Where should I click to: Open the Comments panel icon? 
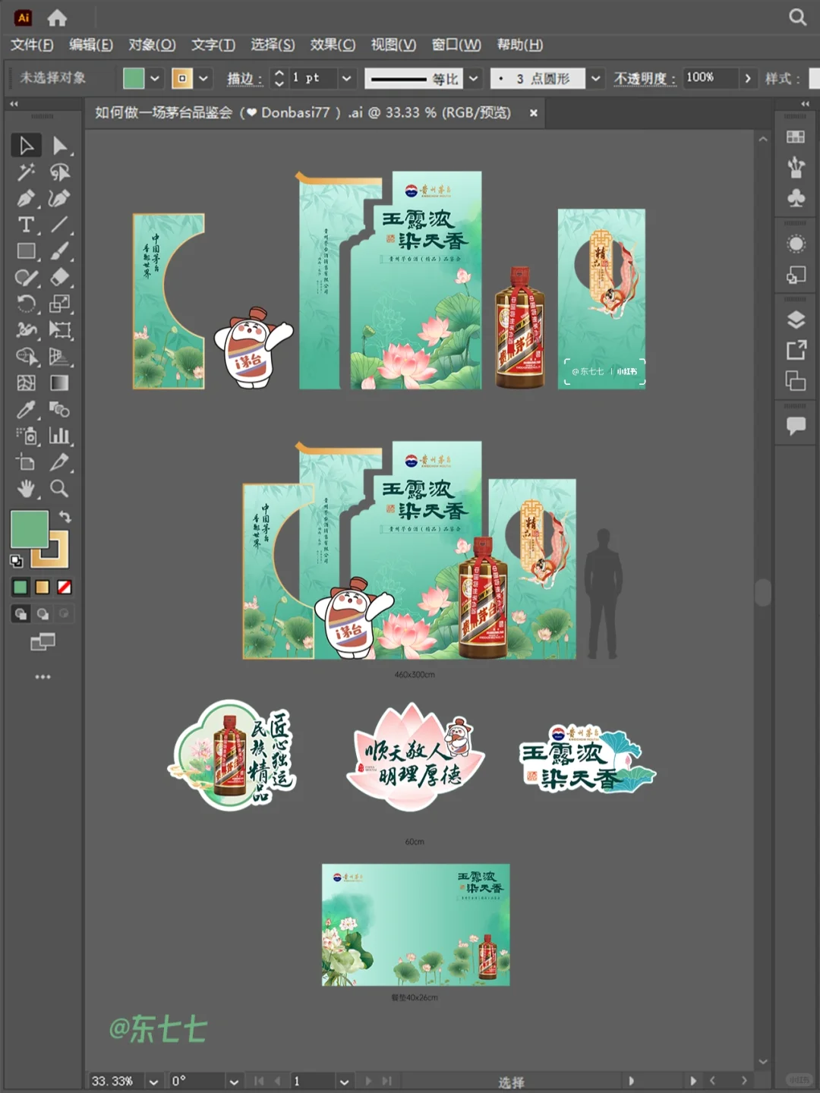point(796,426)
